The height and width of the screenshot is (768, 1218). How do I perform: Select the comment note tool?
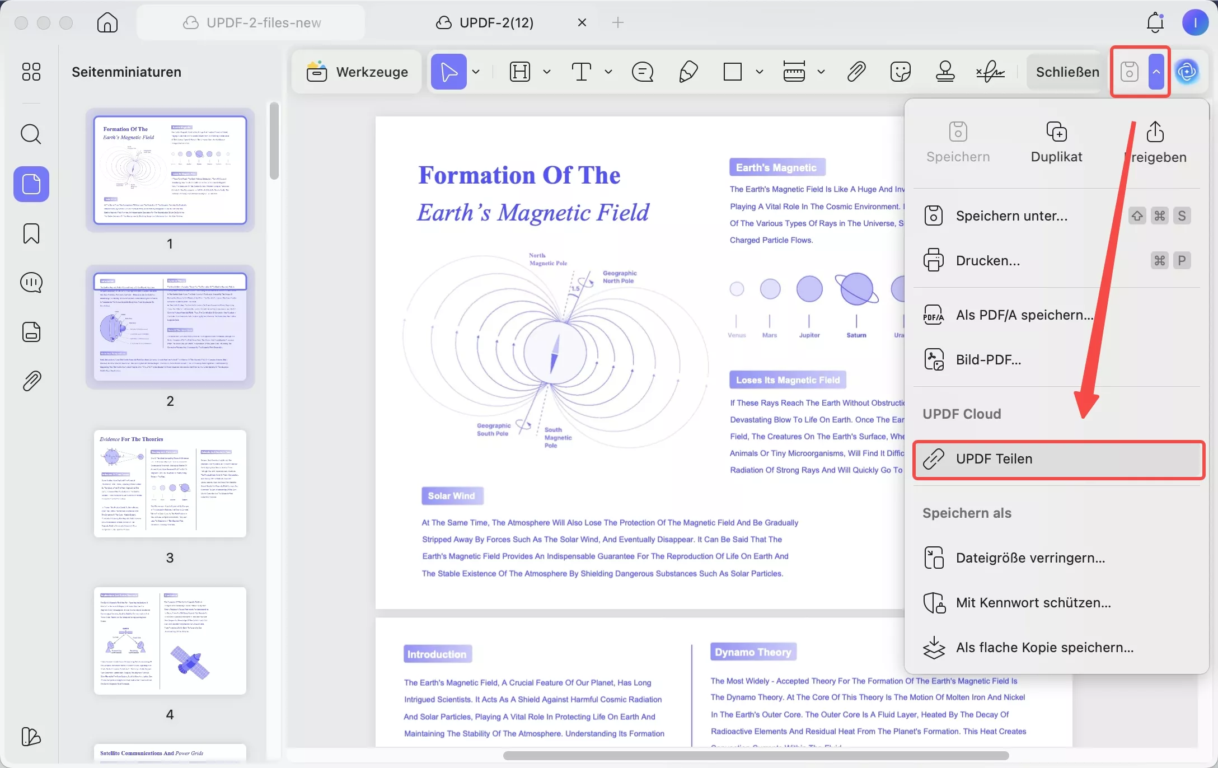[x=643, y=72]
